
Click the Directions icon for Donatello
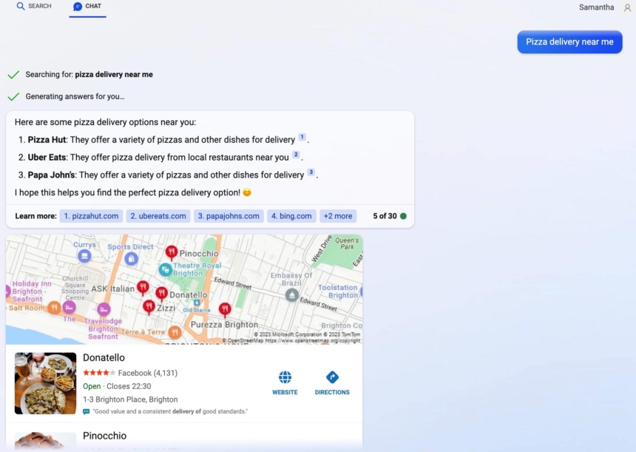click(x=332, y=377)
